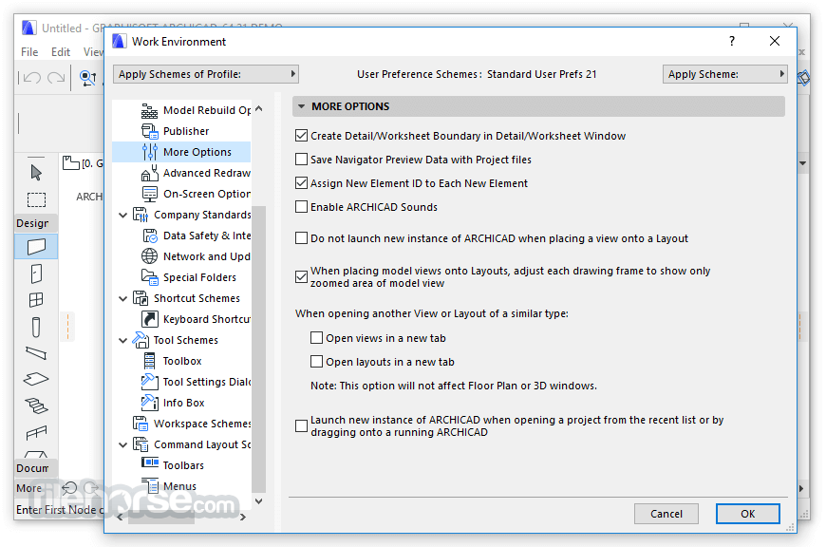Toggle Assign New Element ID to Each New Element

(301, 183)
